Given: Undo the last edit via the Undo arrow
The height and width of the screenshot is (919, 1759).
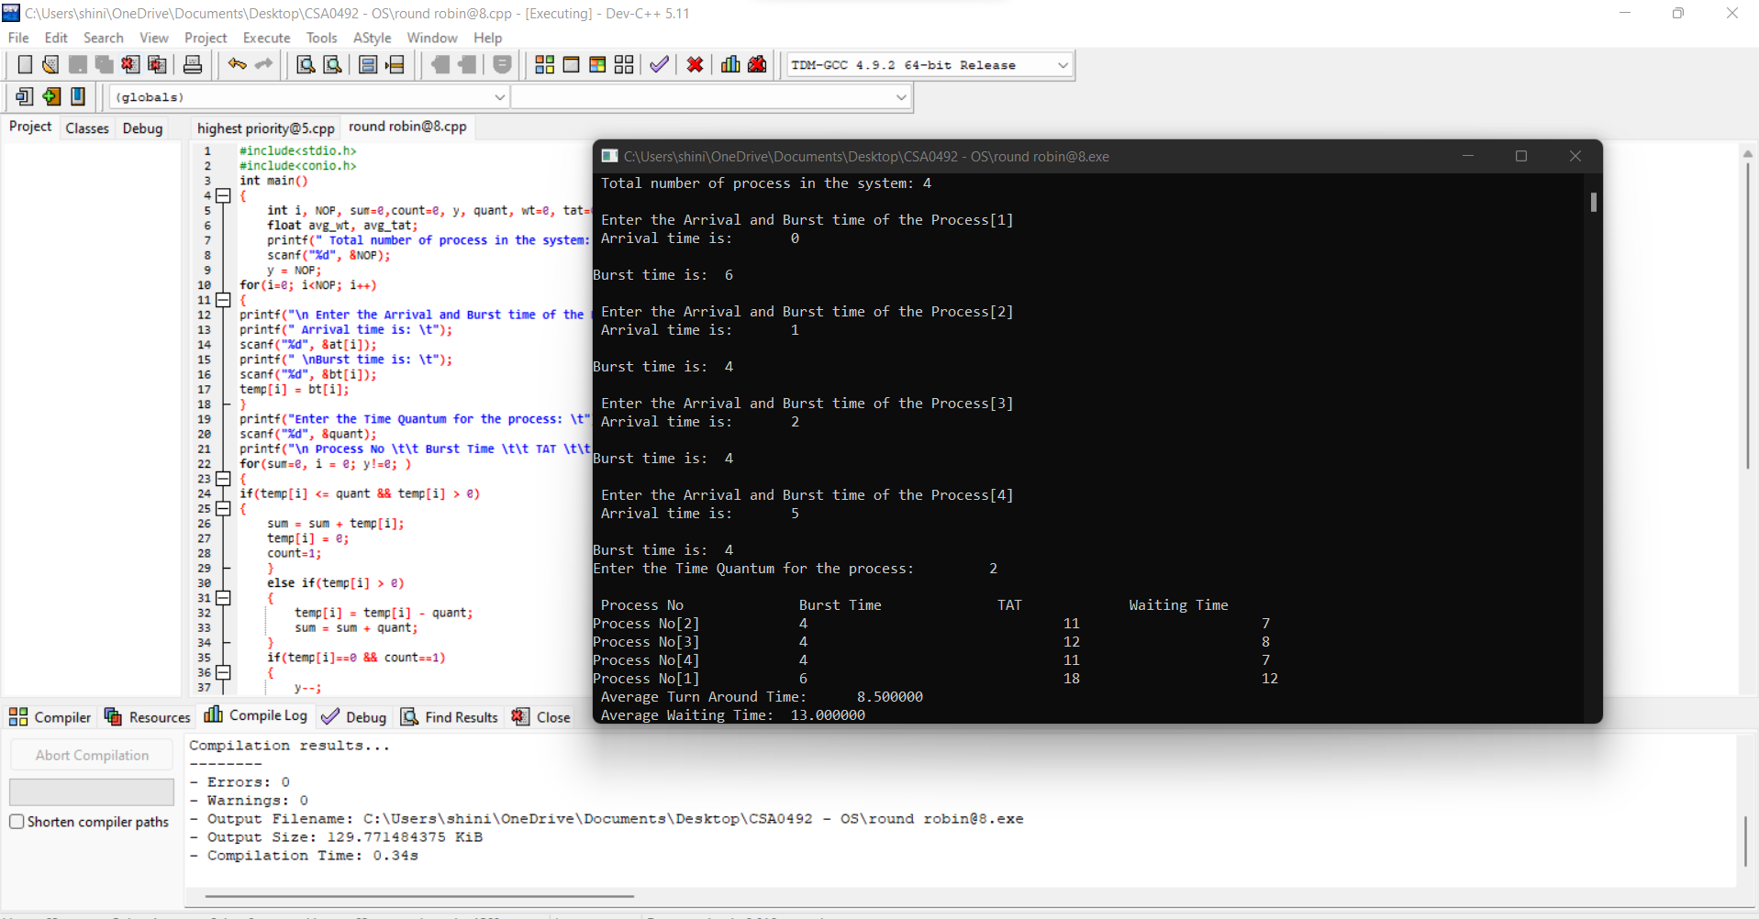Looking at the screenshot, I should click(236, 64).
